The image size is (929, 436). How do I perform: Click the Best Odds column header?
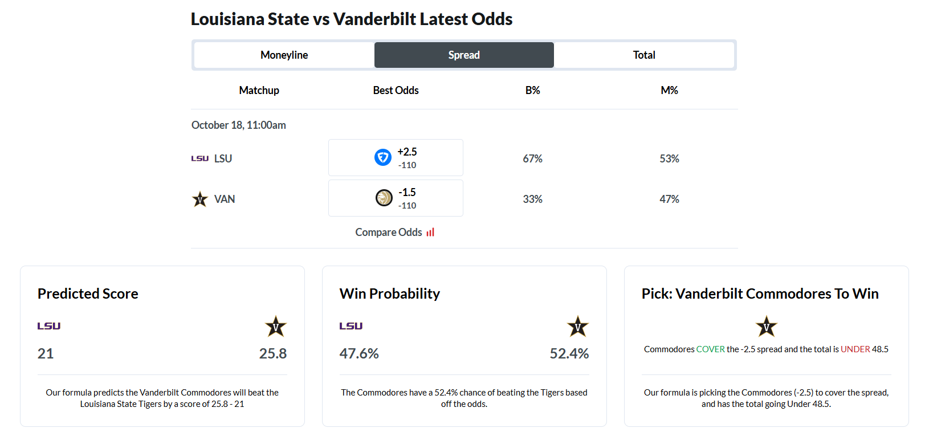[x=396, y=90]
